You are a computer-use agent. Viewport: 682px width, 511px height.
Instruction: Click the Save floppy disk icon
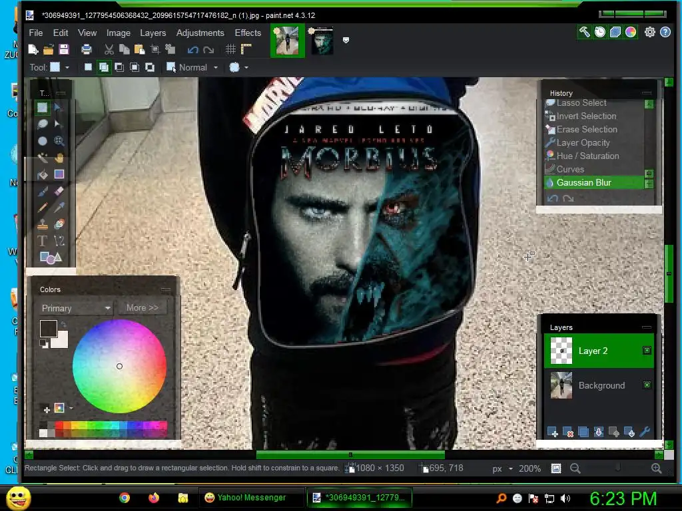tap(64, 49)
